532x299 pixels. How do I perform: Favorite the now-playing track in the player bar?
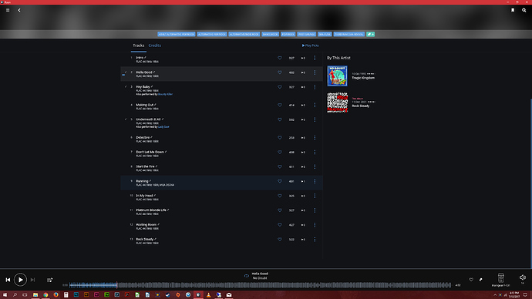(471, 280)
